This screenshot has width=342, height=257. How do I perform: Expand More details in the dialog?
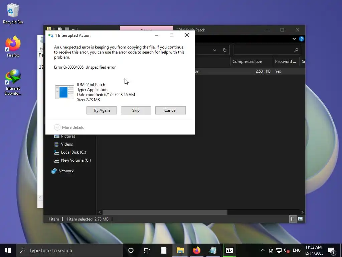(x=69, y=127)
